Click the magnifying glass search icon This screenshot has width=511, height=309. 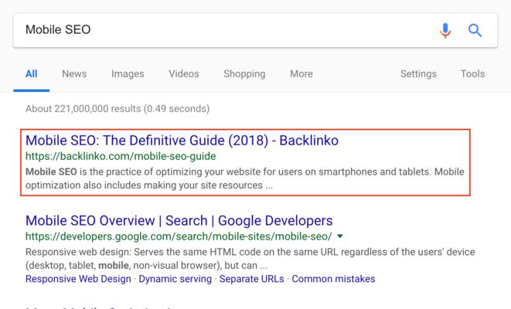475,31
